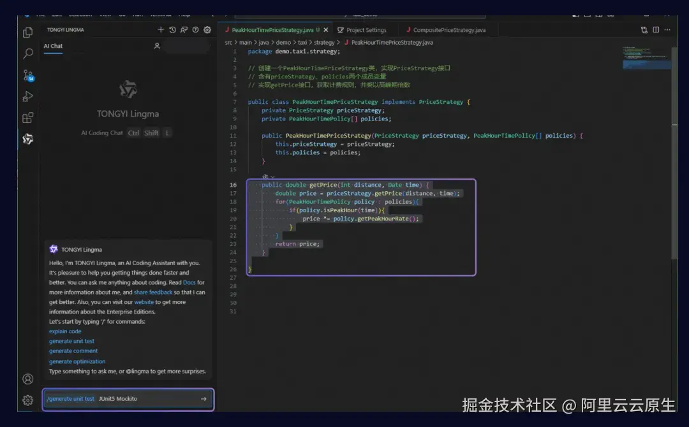Open Source Control view with badge
Viewport: 689px width, 427px height.
pyautogui.click(x=28, y=75)
